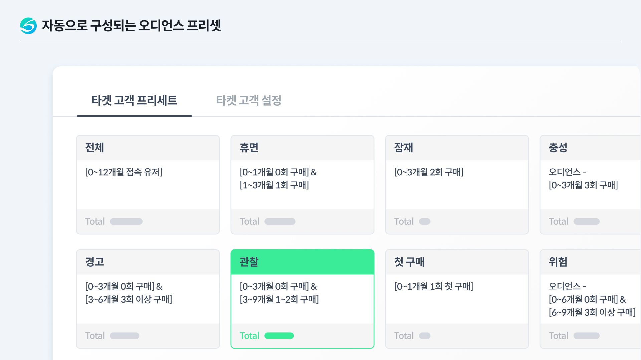The height and width of the screenshot is (360, 641).
Task: Select the 전체 audience preset card
Action: [x=148, y=184]
